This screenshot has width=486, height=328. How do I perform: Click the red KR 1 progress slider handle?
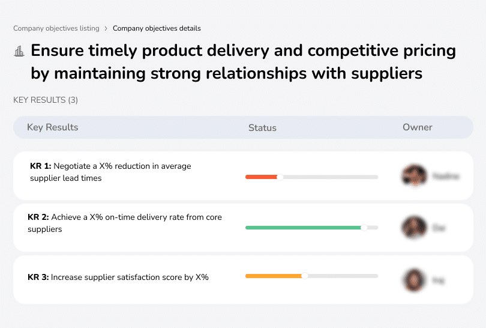(x=280, y=177)
